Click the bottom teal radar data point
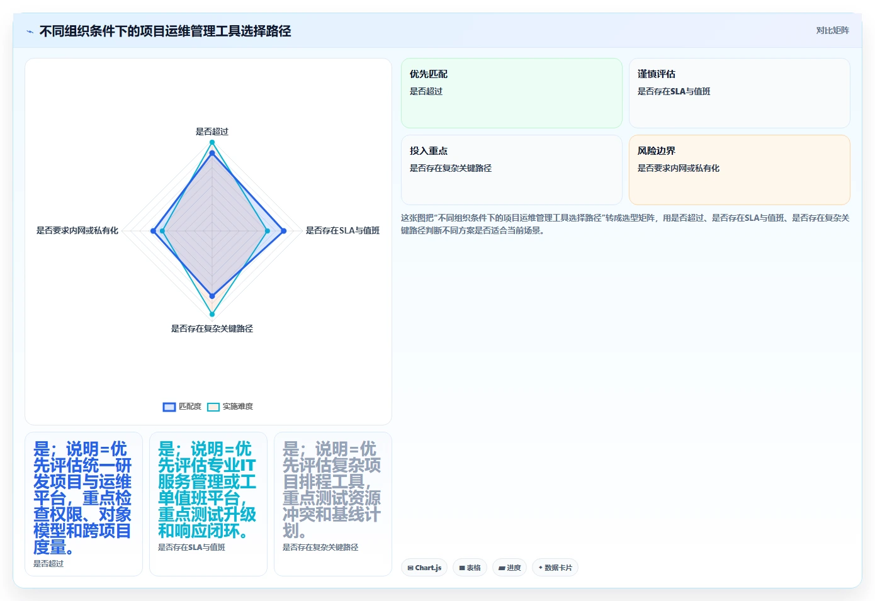This screenshot has height=601, width=875. [x=212, y=314]
